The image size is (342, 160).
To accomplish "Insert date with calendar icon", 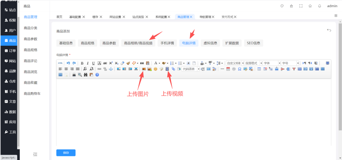I will [228, 69].
